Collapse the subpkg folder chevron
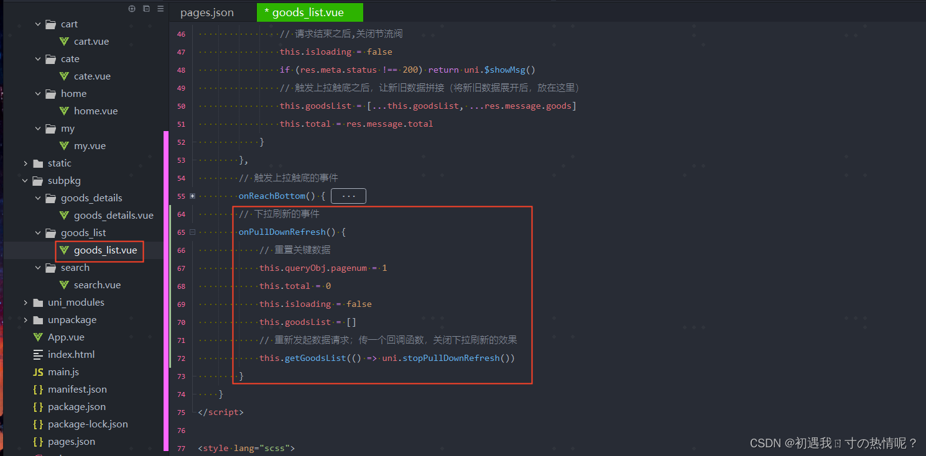926x456 pixels. point(25,181)
